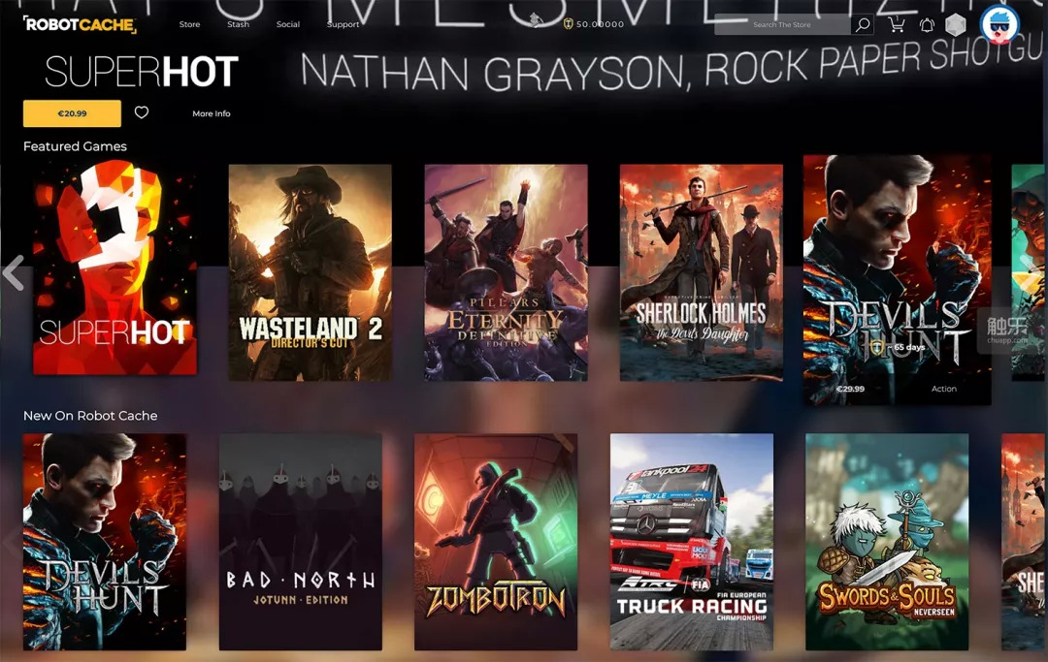The width and height of the screenshot is (1048, 662).
Task: Open the Zombotron game cover
Action: pos(496,542)
